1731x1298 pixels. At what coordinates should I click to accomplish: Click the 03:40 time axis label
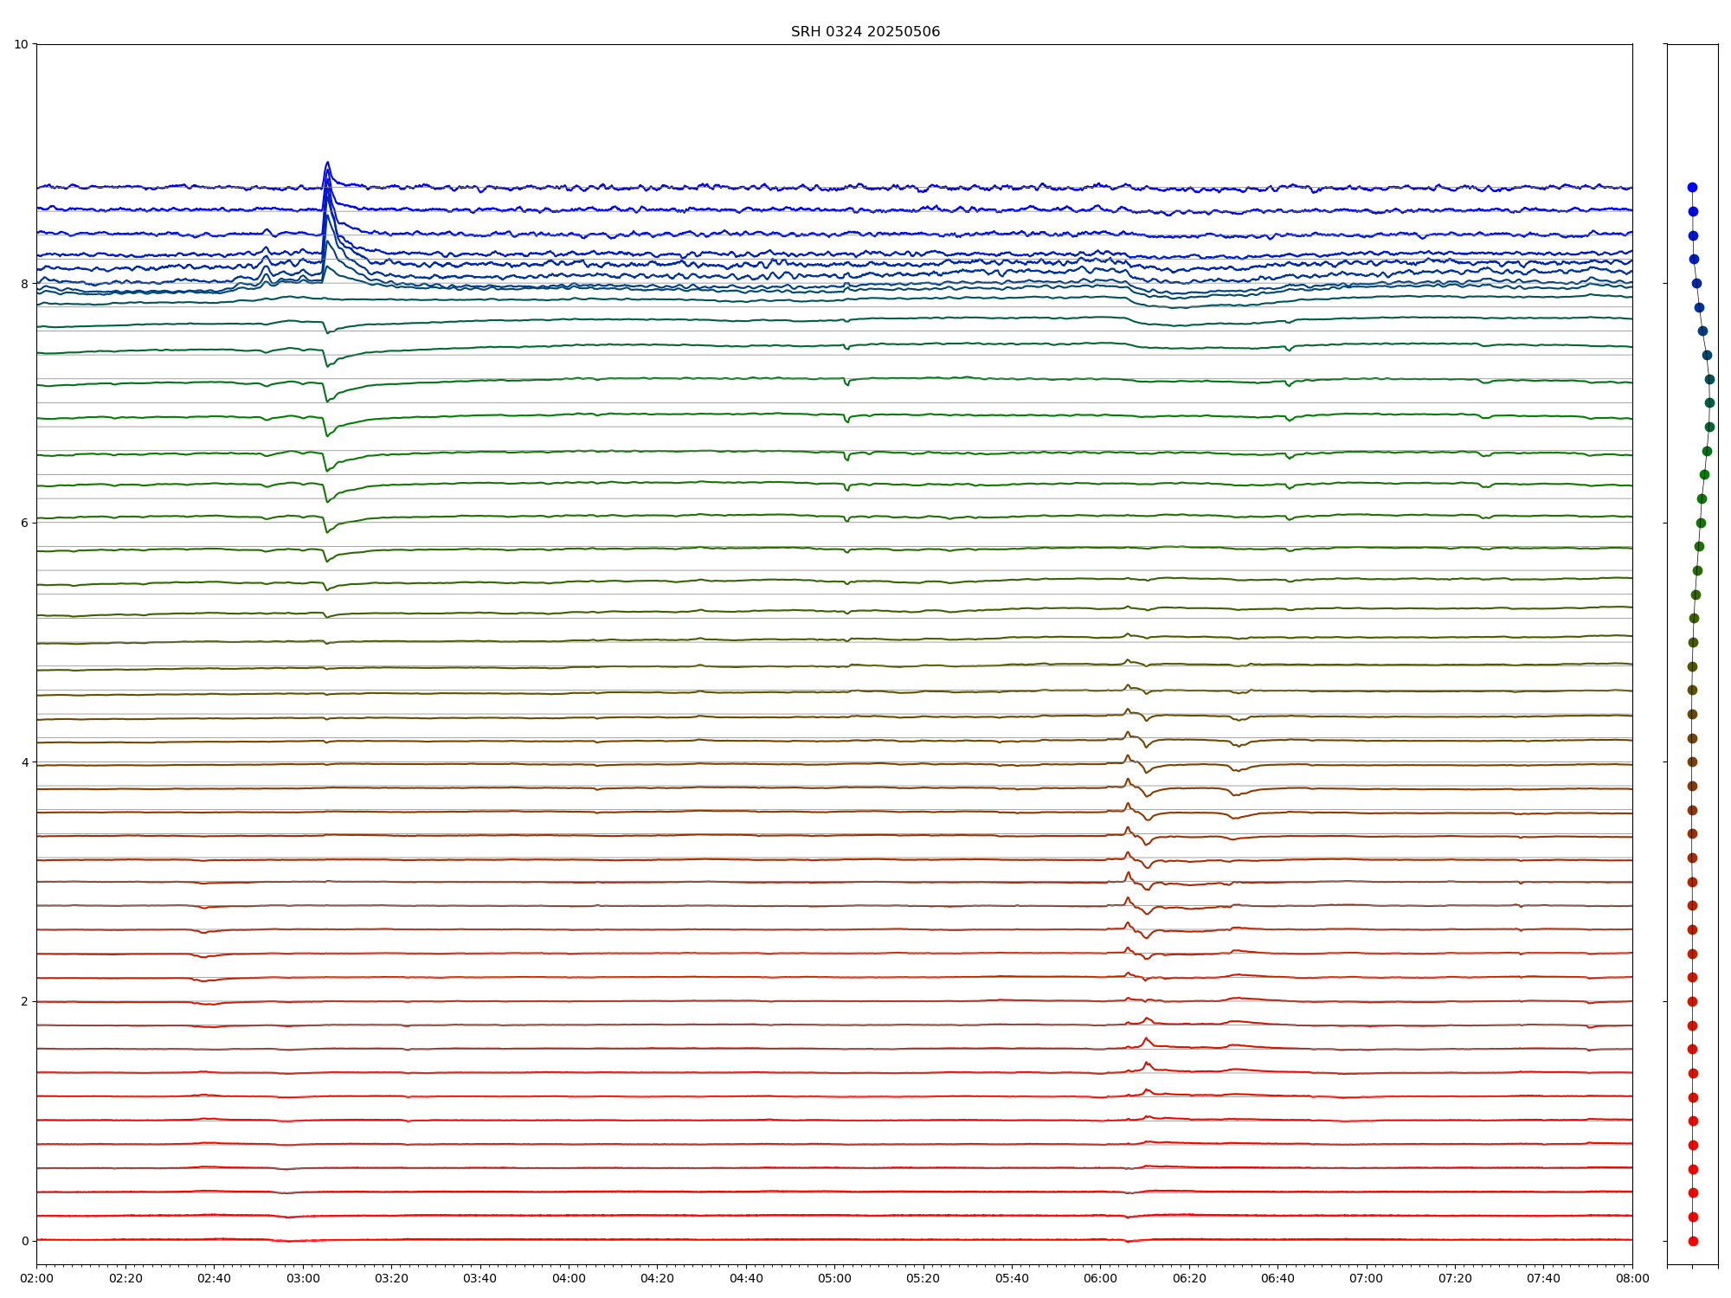[479, 1278]
